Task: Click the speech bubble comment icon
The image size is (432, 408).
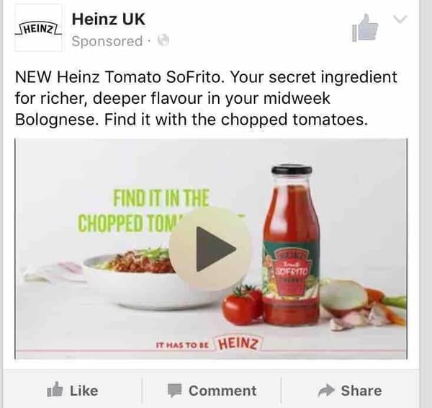Action: [x=175, y=391]
